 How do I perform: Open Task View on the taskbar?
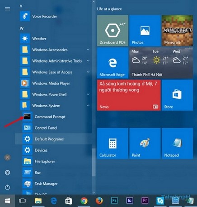[x=22, y=201]
